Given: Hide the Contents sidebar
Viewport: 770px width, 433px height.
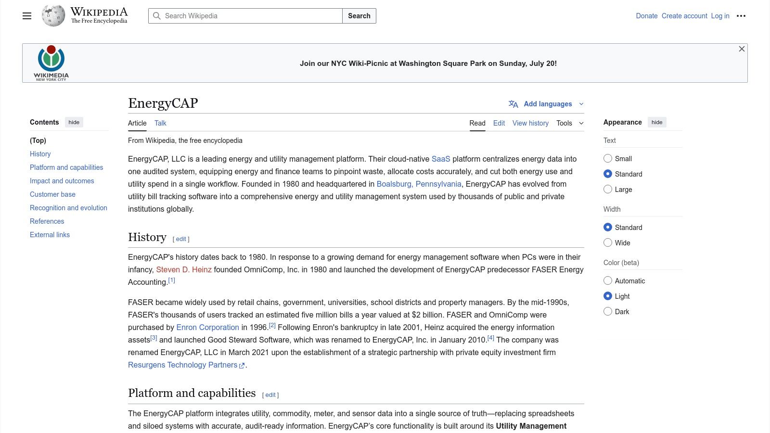Looking at the screenshot, I should coord(74,122).
